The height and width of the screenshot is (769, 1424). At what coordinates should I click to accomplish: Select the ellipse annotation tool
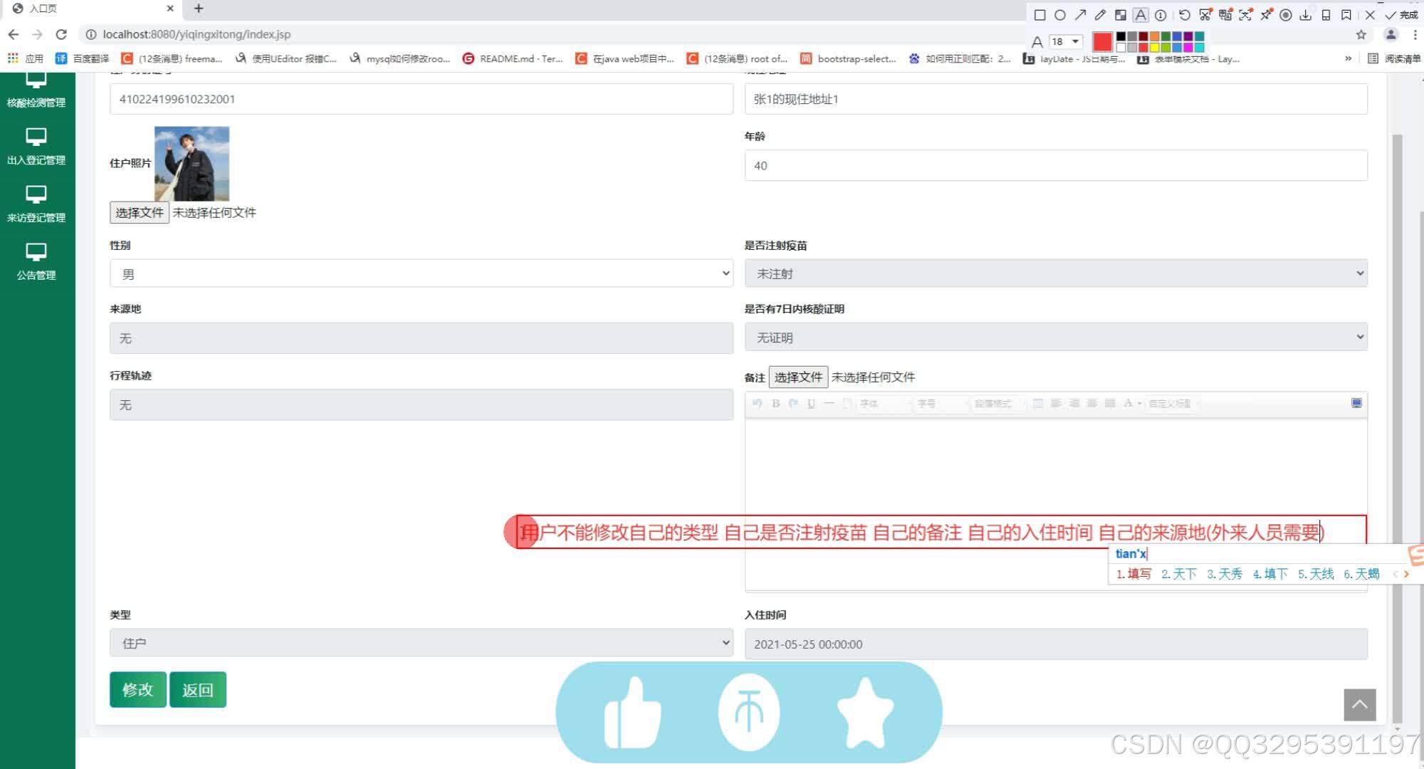point(1060,15)
